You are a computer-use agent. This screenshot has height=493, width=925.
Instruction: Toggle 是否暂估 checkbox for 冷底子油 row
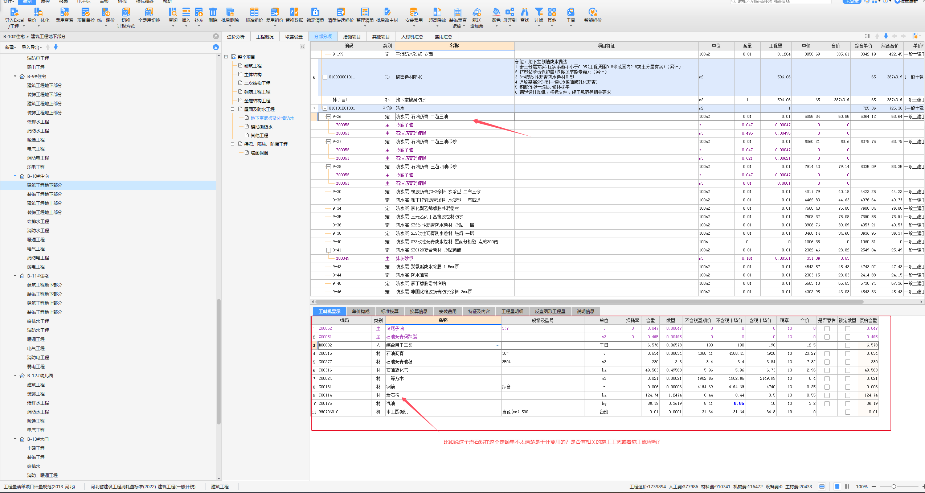[827, 328]
